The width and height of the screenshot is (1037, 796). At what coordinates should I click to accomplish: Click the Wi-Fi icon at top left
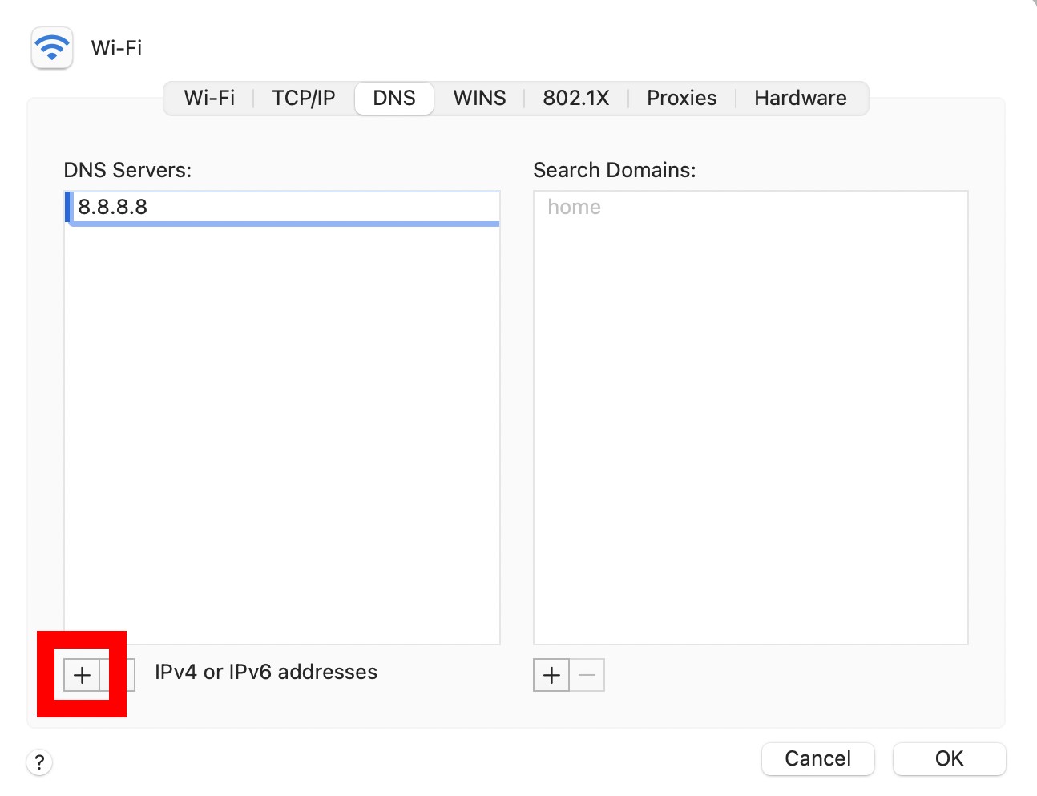point(50,47)
